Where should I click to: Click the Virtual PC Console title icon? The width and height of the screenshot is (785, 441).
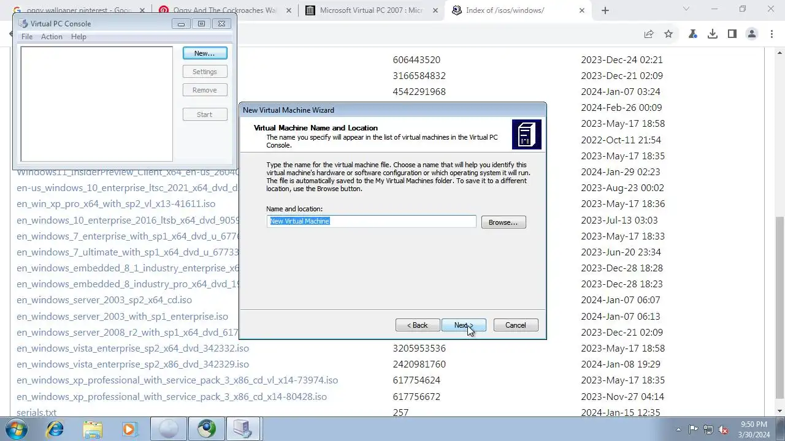(23, 23)
